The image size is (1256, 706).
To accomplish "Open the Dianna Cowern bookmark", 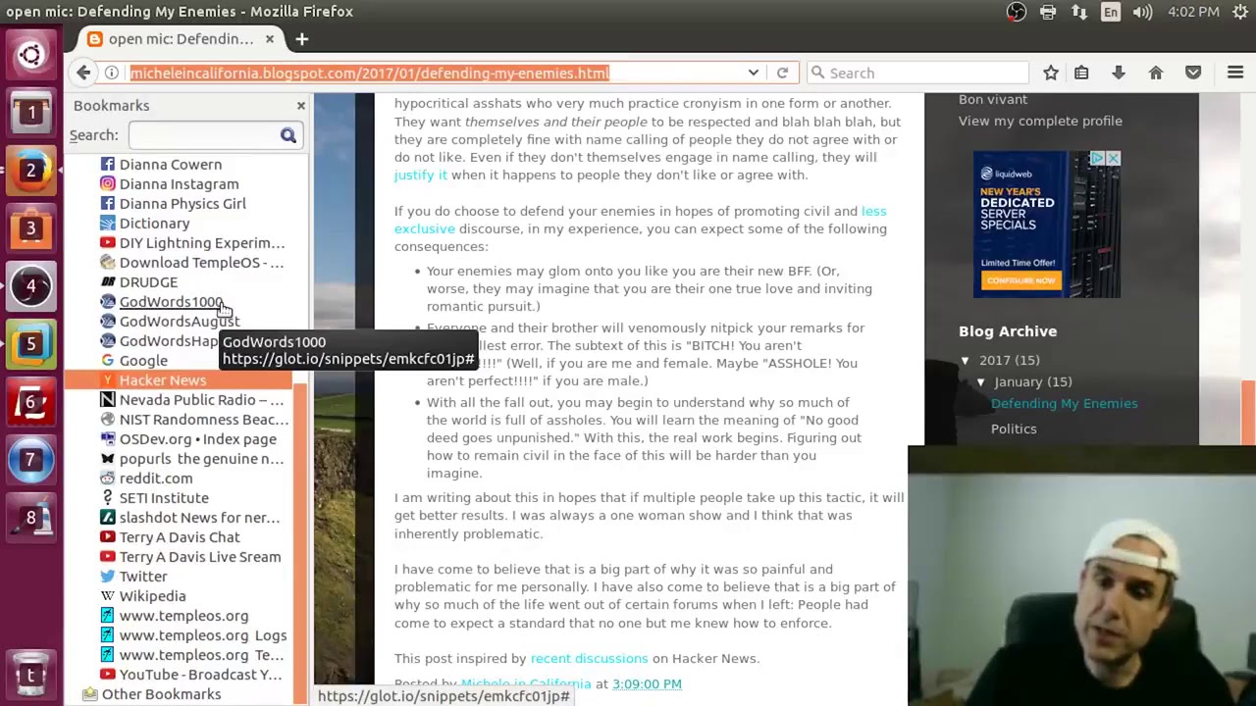I will (171, 164).
